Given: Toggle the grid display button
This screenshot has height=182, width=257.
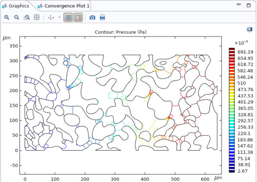Looking at the screenshot, I should tap(68, 18).
